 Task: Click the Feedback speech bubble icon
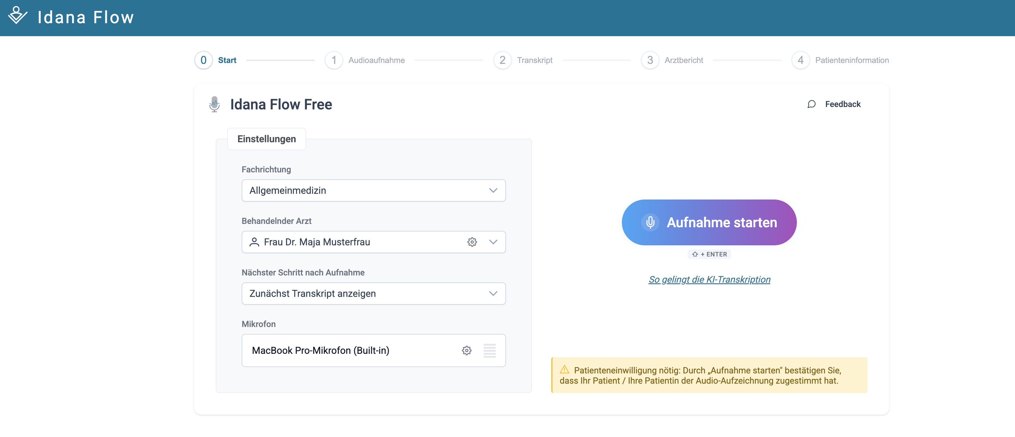pos(811,104)
